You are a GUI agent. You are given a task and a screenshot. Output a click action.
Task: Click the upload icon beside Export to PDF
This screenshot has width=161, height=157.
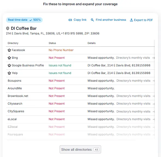click(131, 20)
